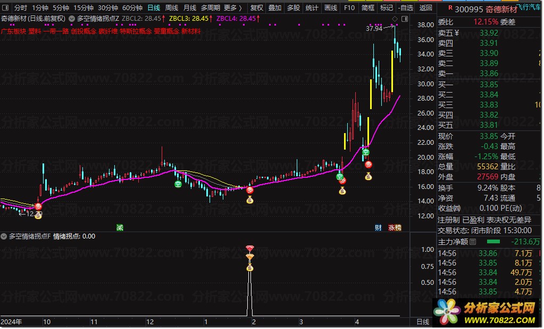Select the 15分钟 period

tap(83, 7)
